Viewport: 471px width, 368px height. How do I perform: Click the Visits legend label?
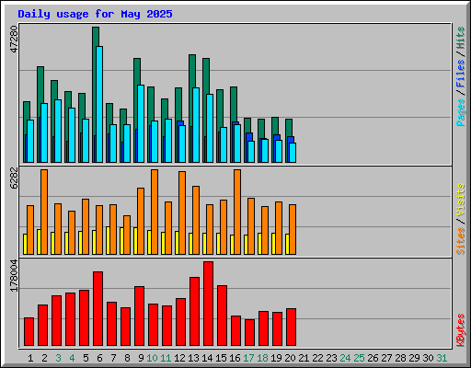[460, 201]
